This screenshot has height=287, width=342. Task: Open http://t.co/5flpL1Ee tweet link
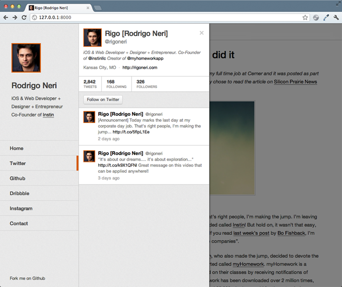131,132
